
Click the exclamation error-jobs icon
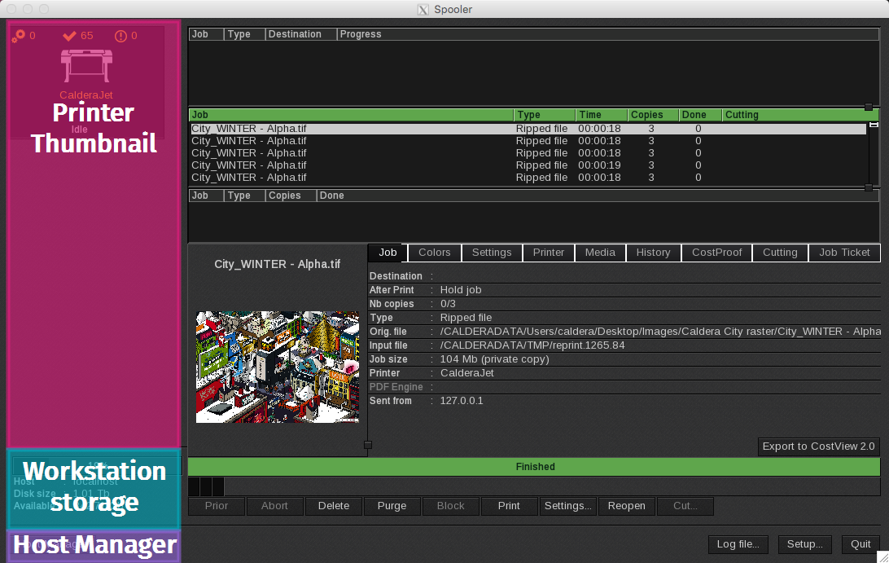tap(121, 36)
